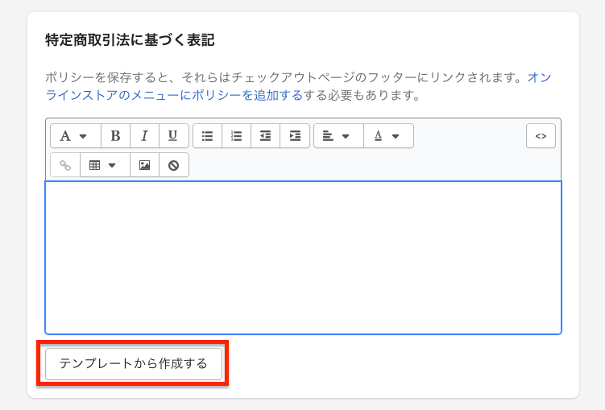
Task: Click the clear formatting circle-slash icon
Action: [174, 165]
